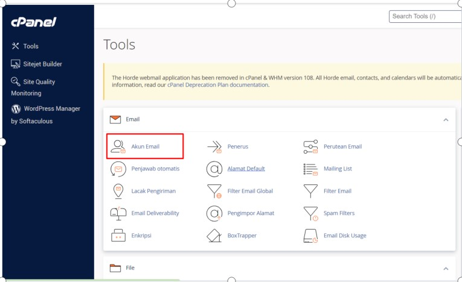This screenshot has height=282, width=462.
Task: Open the Email Deliverability link
Action: 155,213
